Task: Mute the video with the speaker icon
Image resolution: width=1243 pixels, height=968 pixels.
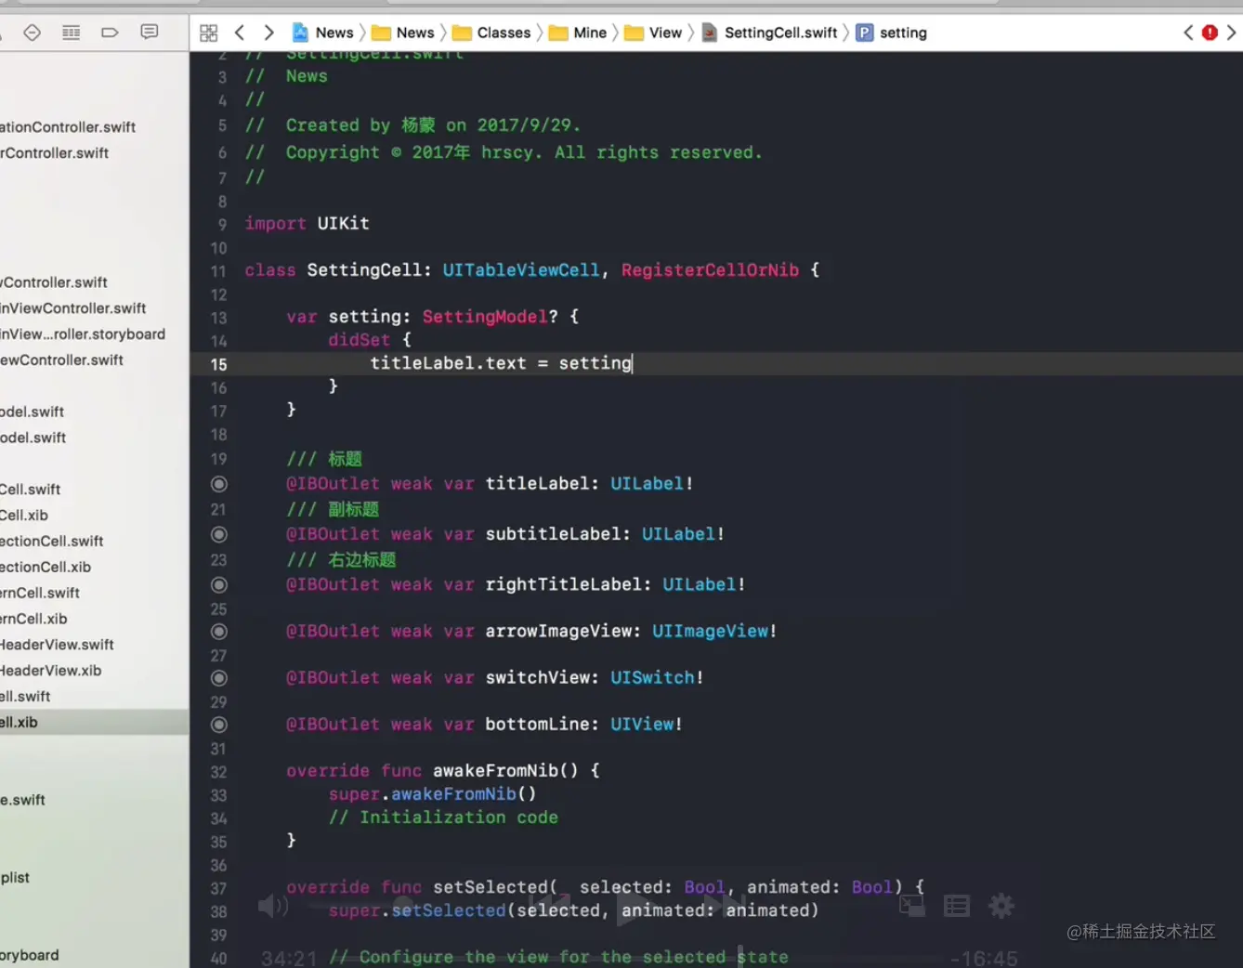Action: point(272,906)
